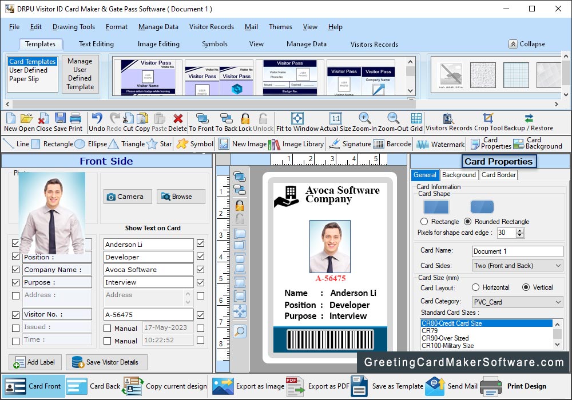572x400 pixels.
Task: Click the Camera button
Action: point(128,197)
